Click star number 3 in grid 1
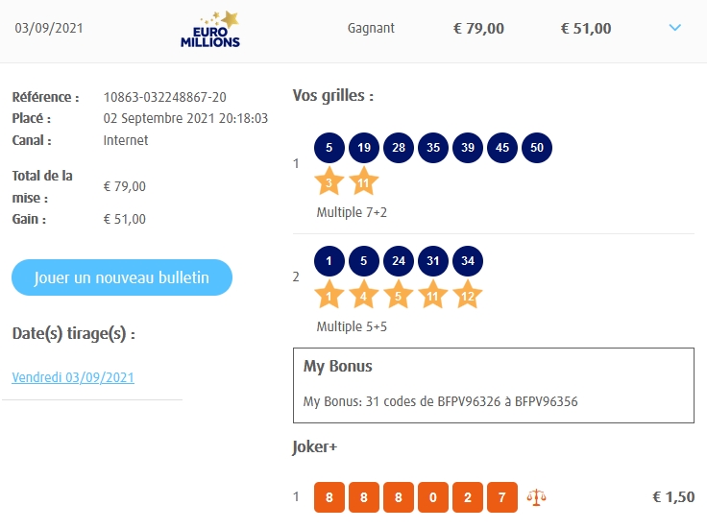The width and height of the screenshot is (707, 529). (x=329, y=180)
